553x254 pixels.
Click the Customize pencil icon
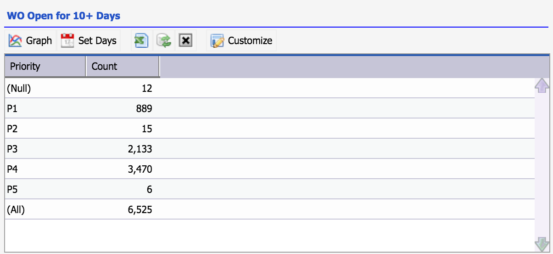[217, 40]
